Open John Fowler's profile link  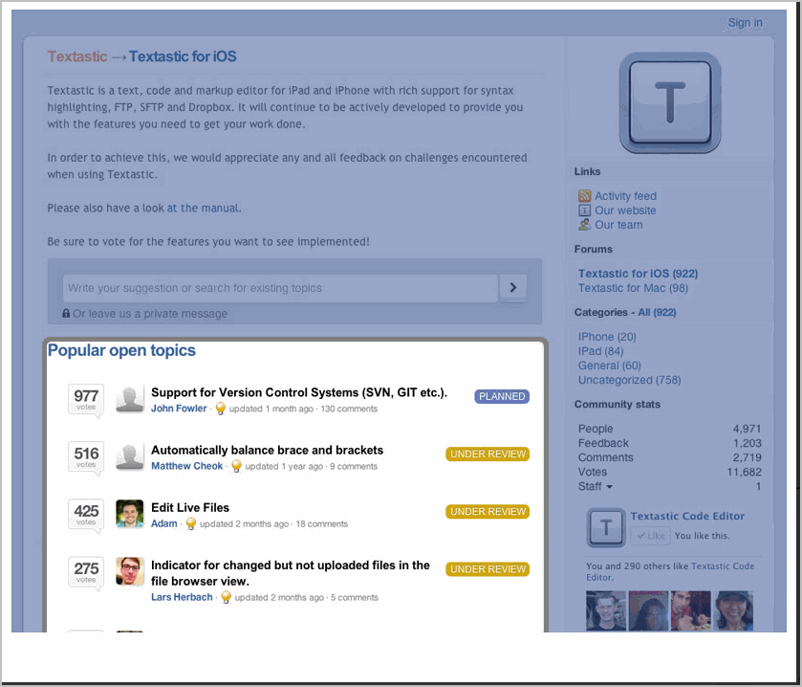pos(179,409)
